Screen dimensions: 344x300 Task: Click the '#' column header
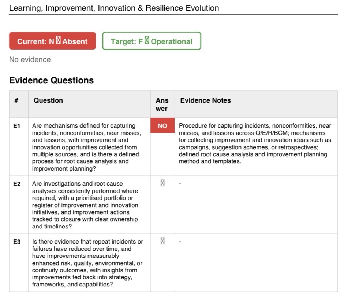coord(16,100)
